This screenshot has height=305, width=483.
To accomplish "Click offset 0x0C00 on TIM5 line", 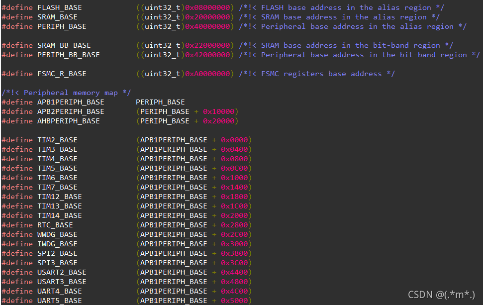I will (234, 169).
